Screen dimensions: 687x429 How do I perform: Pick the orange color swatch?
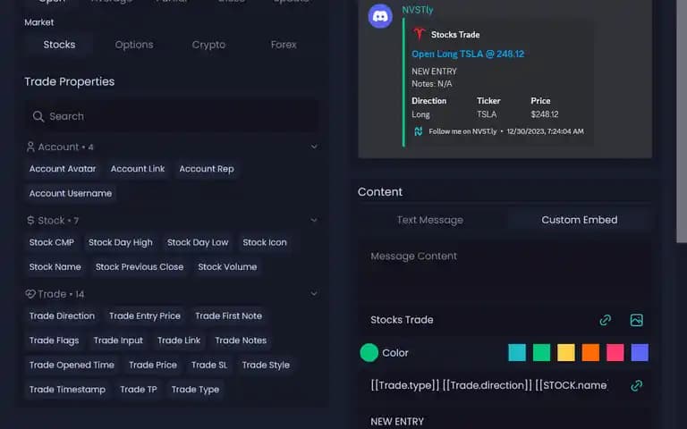pyautogui.click(x=590, y=353)
